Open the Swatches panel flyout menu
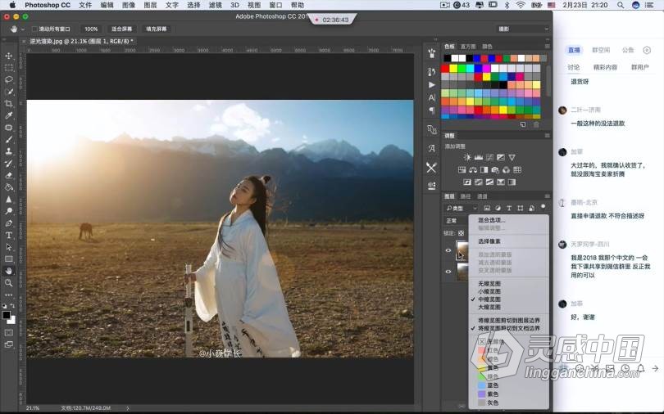The width and height of the screenshot is (664, 414). 547,47
